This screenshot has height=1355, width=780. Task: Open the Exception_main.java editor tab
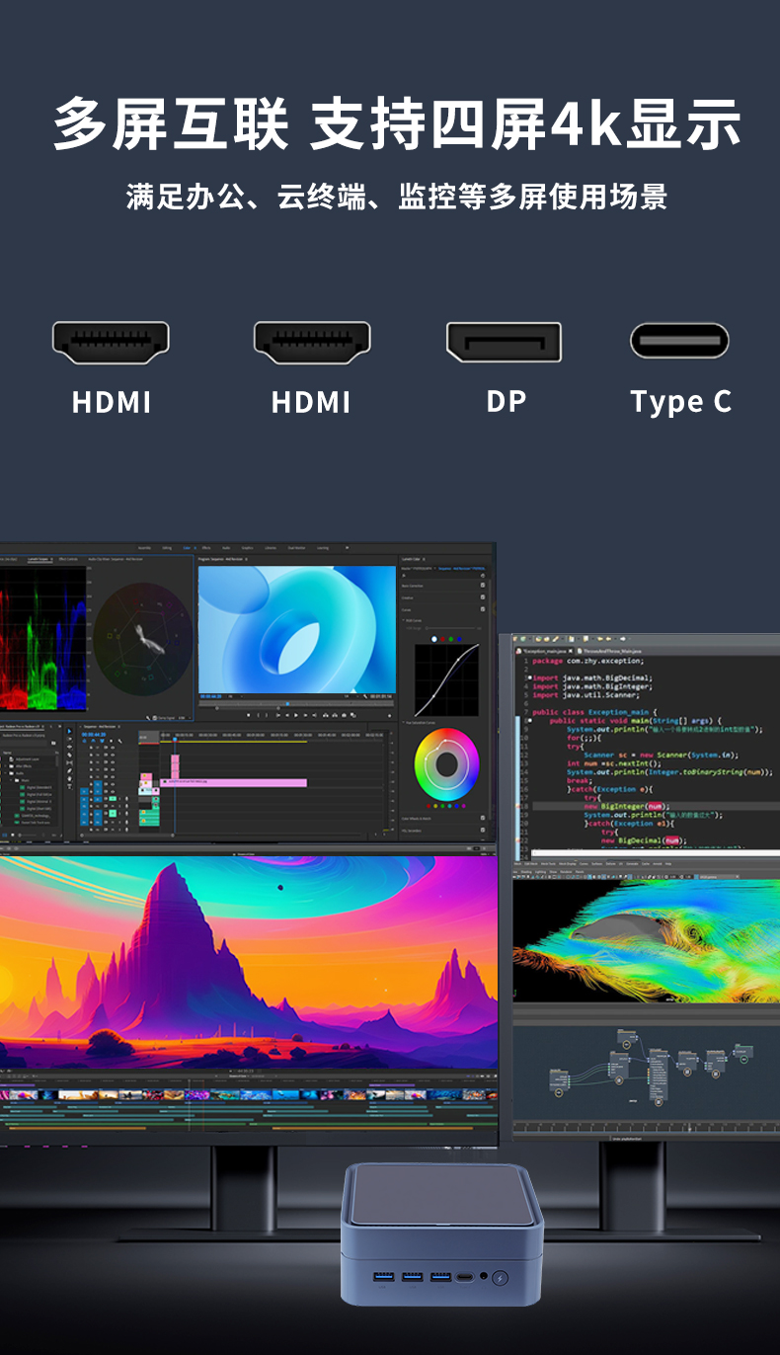pos(545,652)
